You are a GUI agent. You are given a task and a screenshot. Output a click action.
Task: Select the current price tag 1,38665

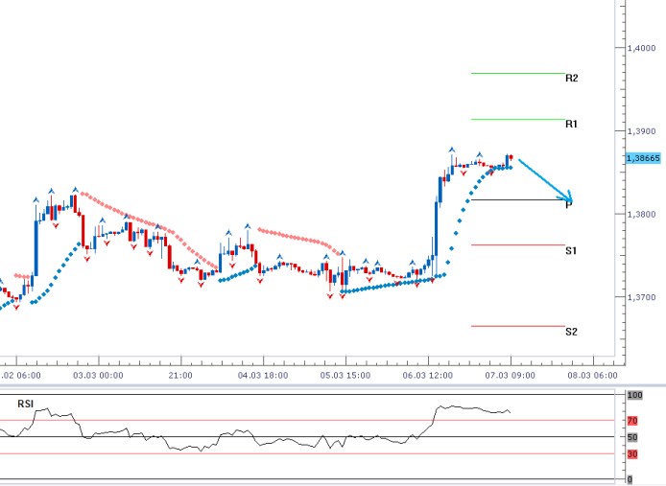tap(644, 158)
